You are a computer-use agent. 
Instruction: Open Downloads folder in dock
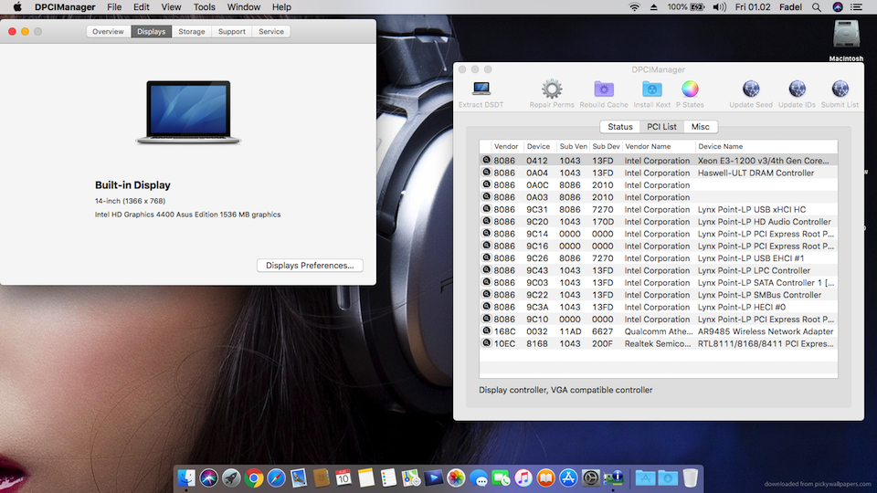(x=667, y=477)
